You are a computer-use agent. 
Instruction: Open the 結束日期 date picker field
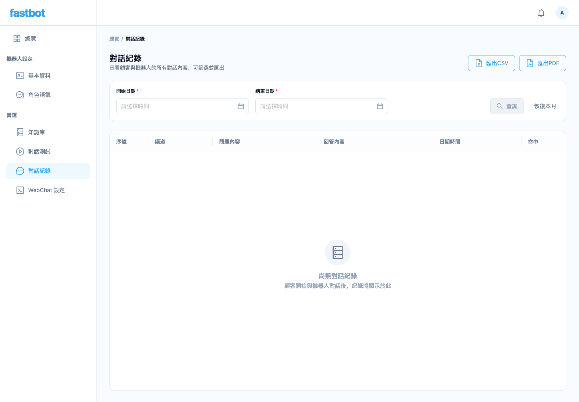(322, 106)
